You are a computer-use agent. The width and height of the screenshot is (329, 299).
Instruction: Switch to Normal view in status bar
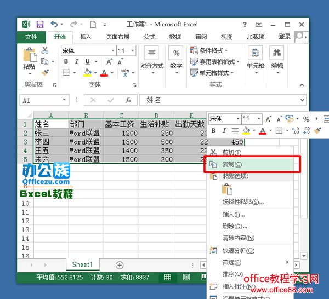pyautogui.click(x=168, y=277)
